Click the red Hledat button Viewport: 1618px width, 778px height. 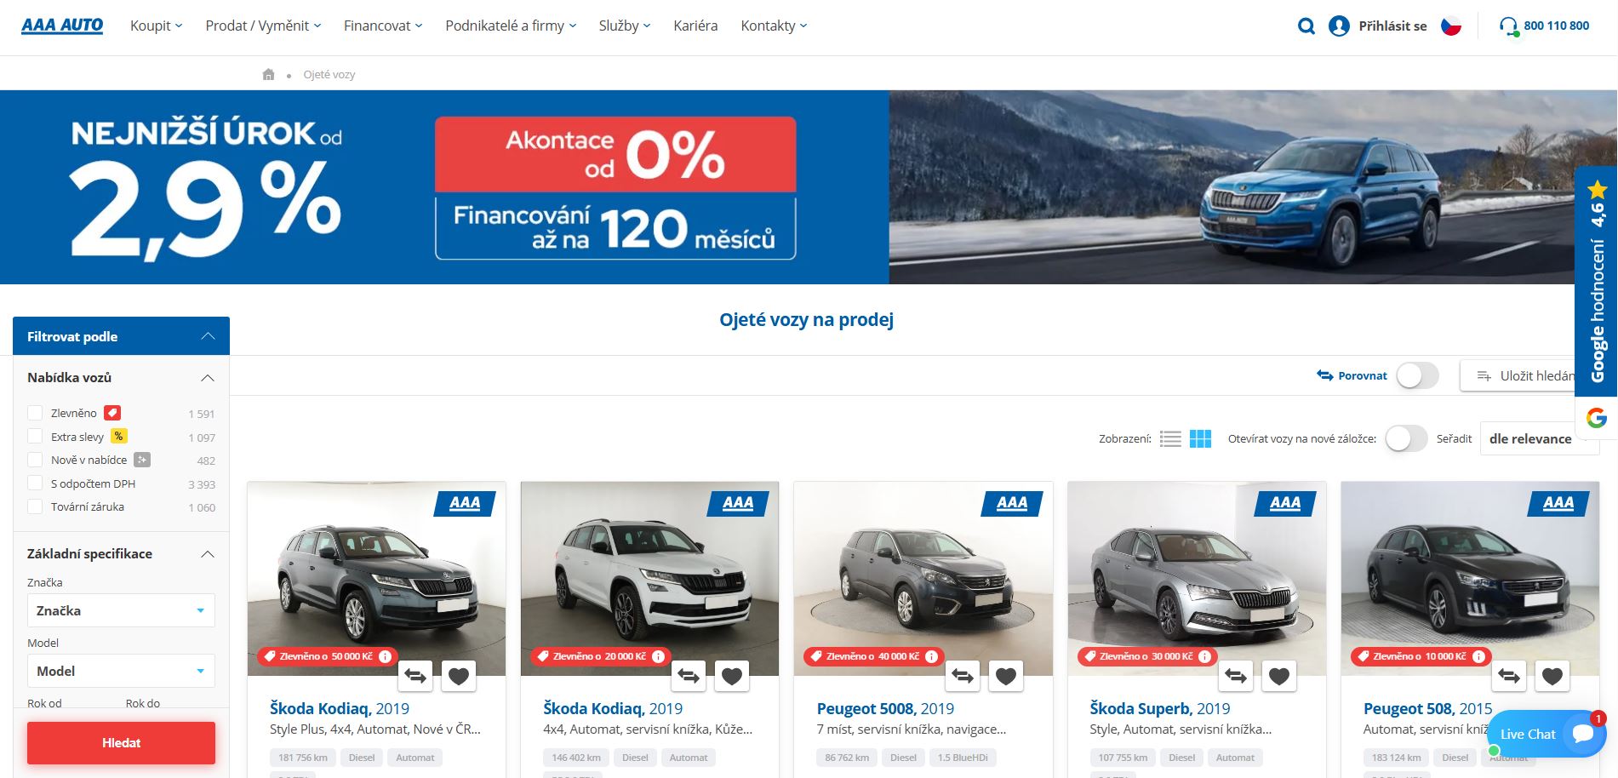point(121,743)
